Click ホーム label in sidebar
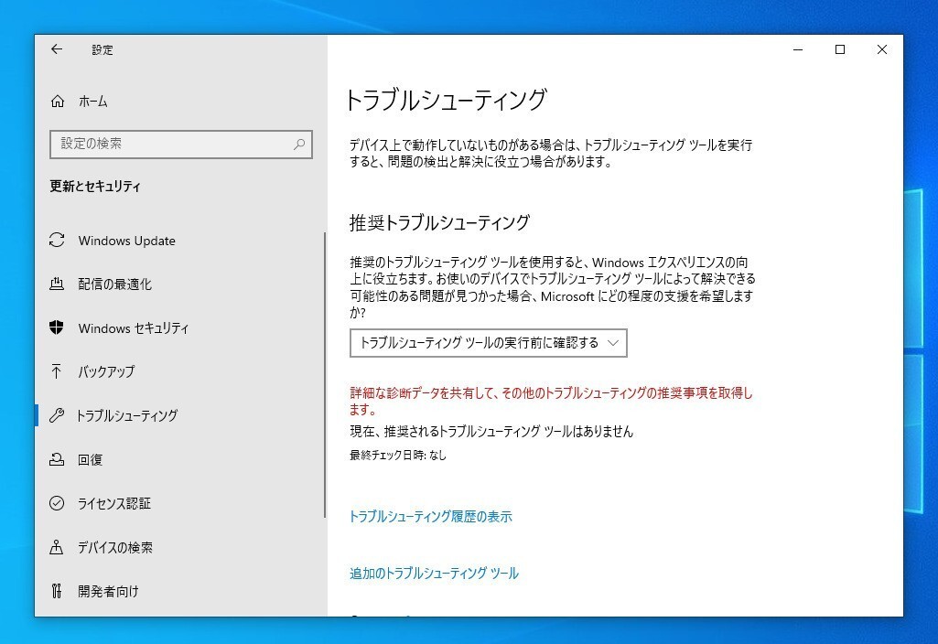The image size is (938, 644). (x=93, y=102)
